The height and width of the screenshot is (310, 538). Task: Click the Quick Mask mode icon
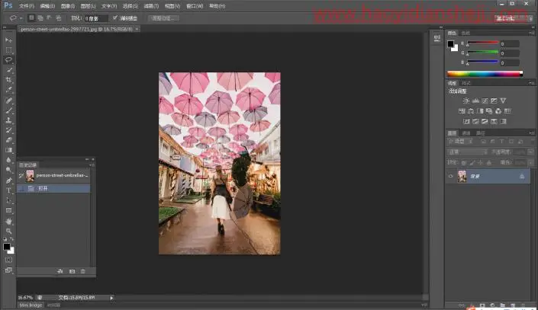coord(8,260)
